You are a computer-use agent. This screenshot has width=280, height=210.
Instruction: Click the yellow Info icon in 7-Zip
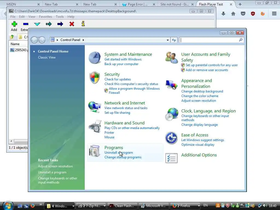[x=83, y=24]
